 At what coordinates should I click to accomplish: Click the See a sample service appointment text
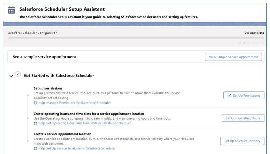click(45, 57)
